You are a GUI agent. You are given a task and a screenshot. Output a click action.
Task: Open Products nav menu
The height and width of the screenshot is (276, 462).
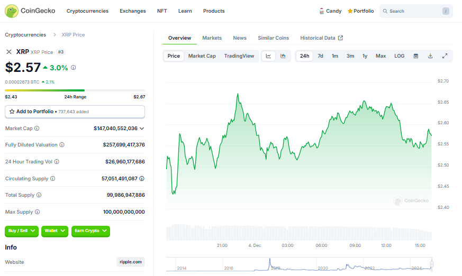tap(214, 11)
